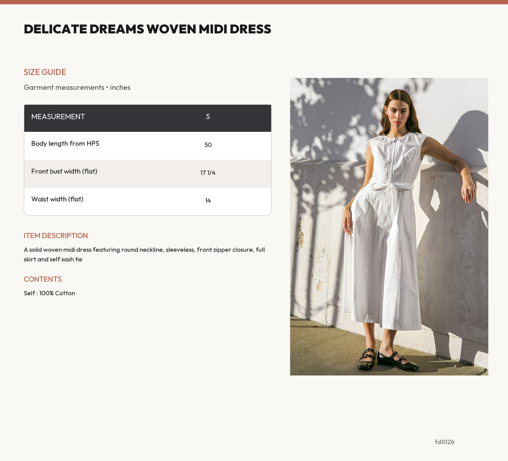Image resolution: width=508 pixels, height=461 pixels.
Task: Select the 'Self : 100% Cotton' text
Action: coord(50,293)
